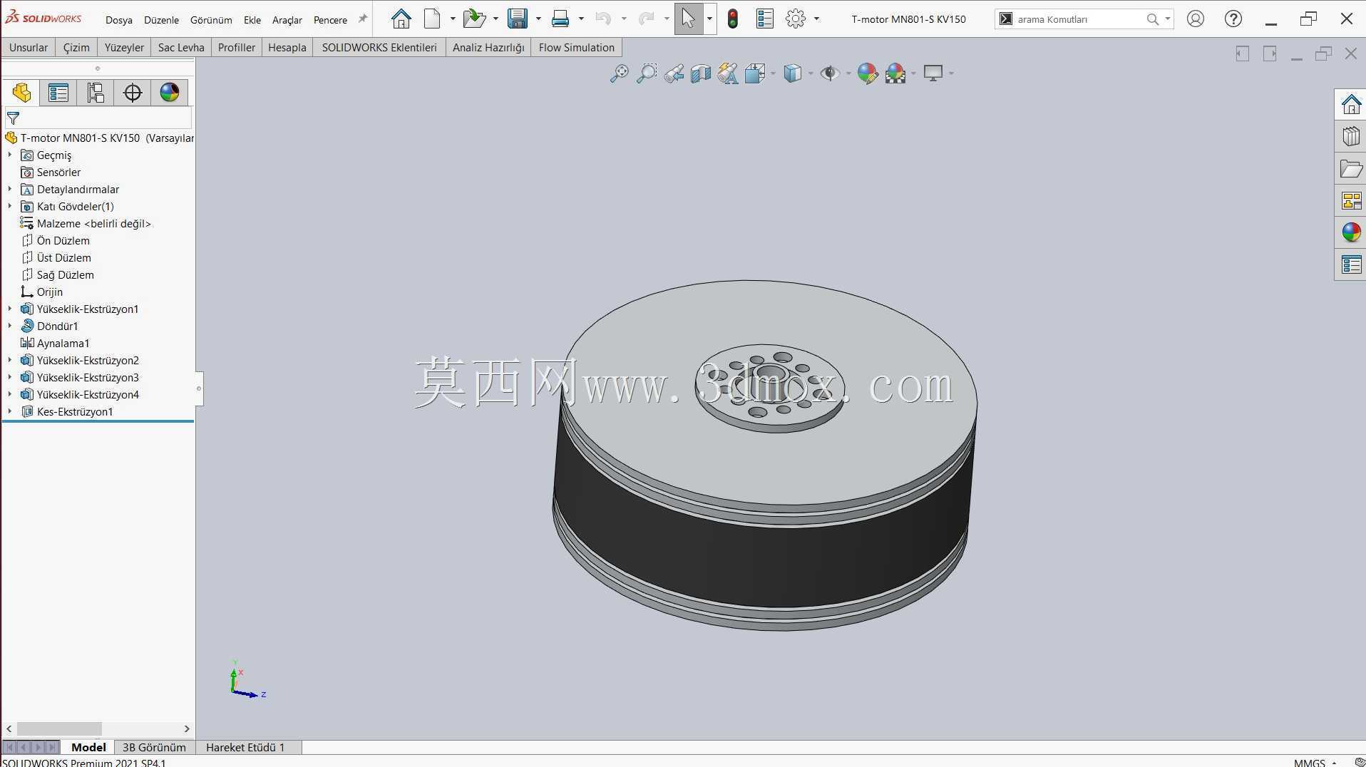Expand the Yükseklik-Ekstrüzyon4 feature

coord(10,394)
